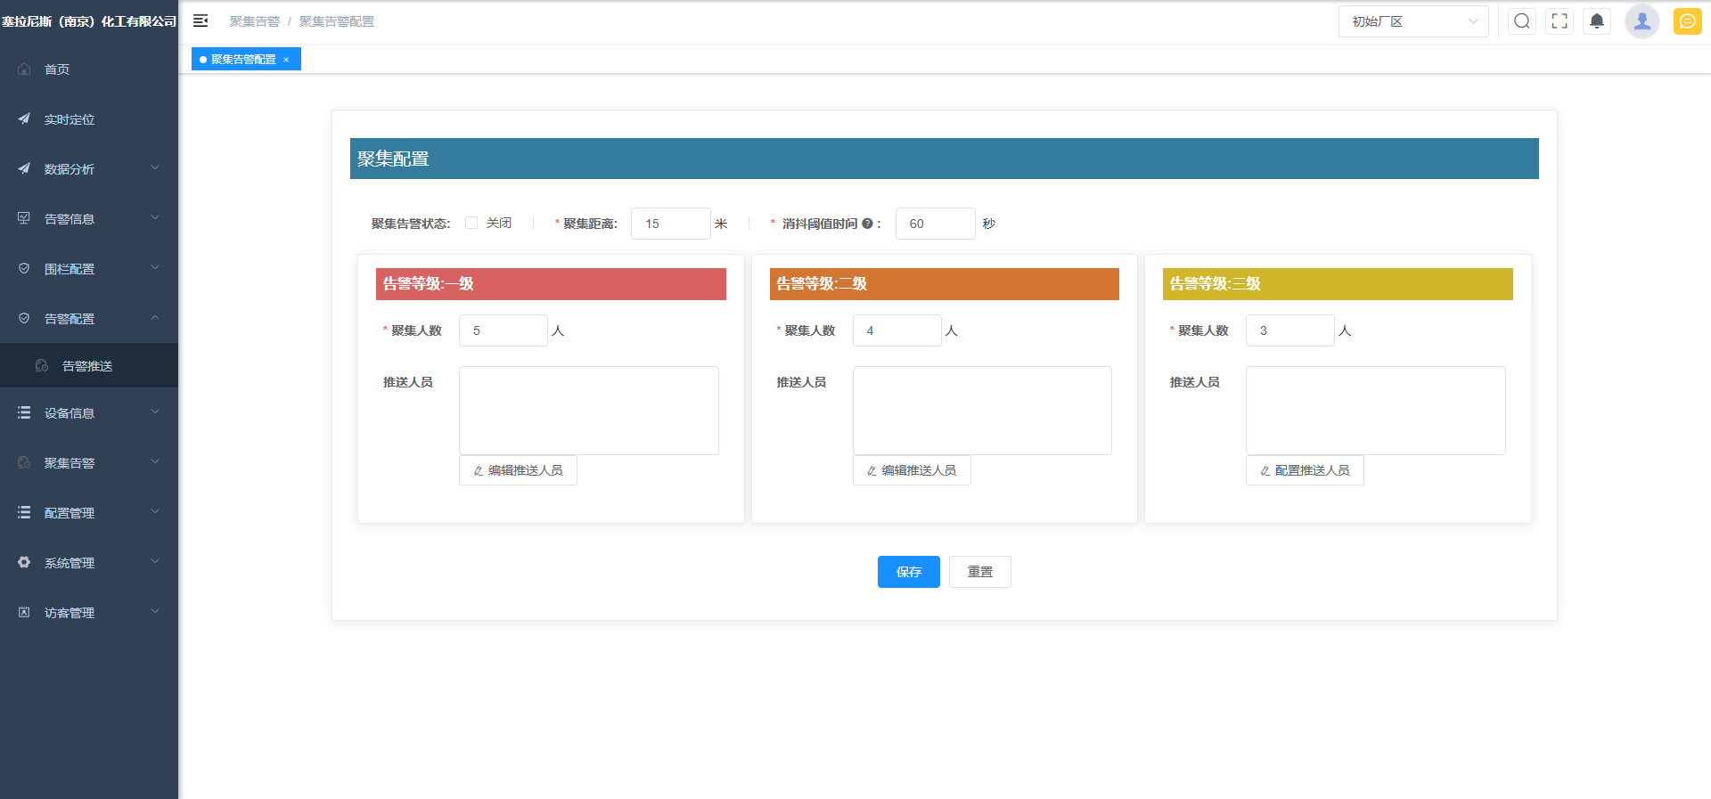The height and width of the screenshot is (799, 1711).
Task: Select 告警推送 submenu item
Action: coord(87,366)
